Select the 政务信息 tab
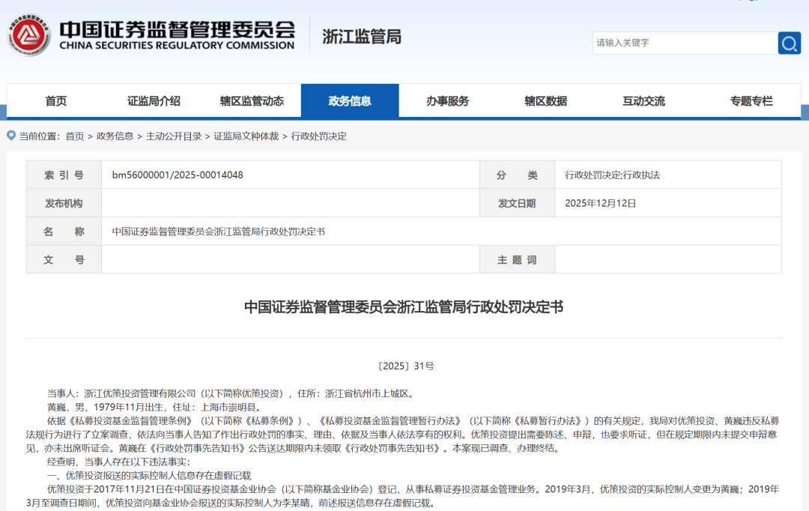Image resolution: width=809 pixels, height=511 pixels. (350, 101)
